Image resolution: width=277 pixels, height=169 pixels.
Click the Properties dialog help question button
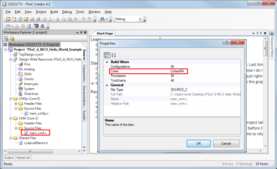pos(227,42)
